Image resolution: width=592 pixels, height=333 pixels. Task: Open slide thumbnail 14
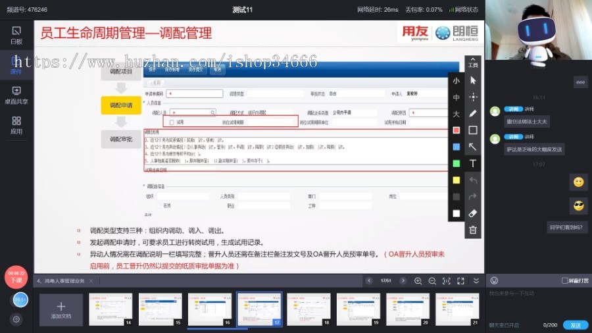click(x=111, y=309)
